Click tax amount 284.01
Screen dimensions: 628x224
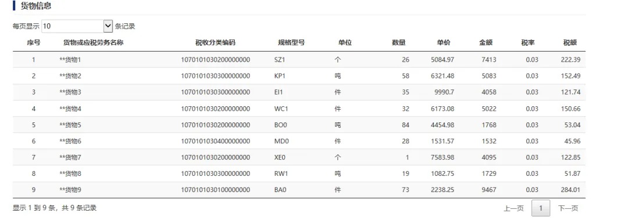pos(571,190)
